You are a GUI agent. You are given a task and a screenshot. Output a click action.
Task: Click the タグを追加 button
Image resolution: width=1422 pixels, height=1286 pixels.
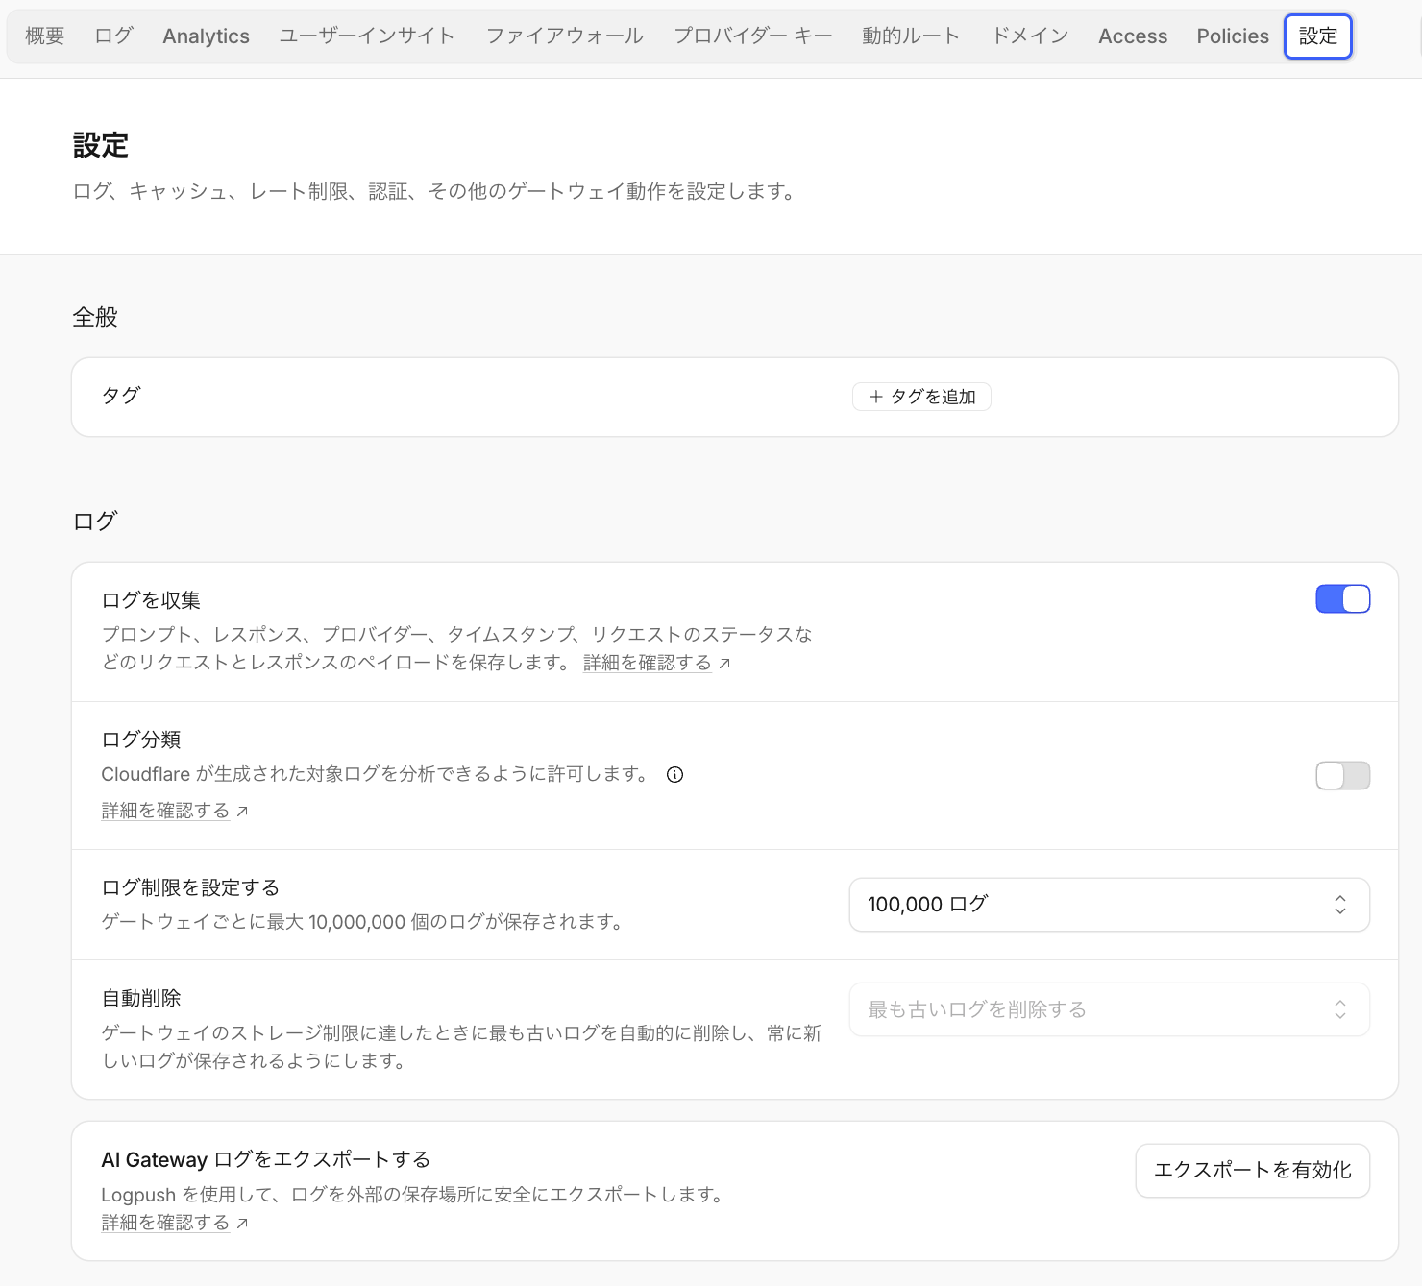pyautogui.click(x=921, y=397)
